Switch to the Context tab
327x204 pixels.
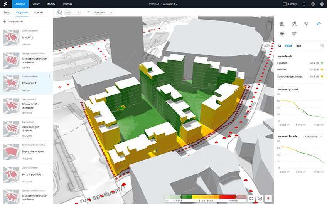[39, 12]
